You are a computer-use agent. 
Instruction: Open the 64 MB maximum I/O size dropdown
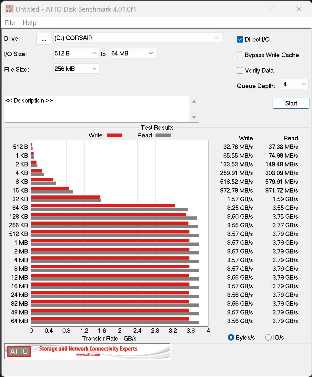133,53
